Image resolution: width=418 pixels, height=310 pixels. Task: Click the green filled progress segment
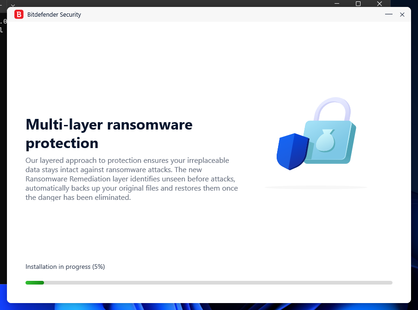click(x=35, y=283)
